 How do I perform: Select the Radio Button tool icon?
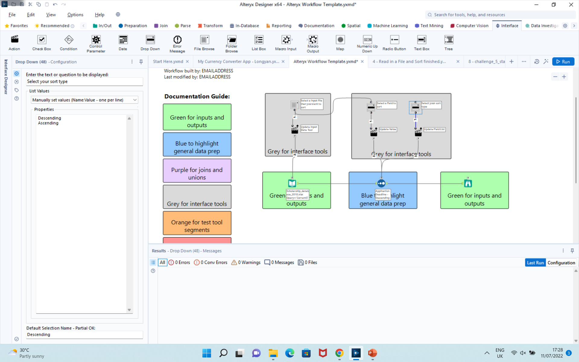pyautogui.click(x=394, y=40)
